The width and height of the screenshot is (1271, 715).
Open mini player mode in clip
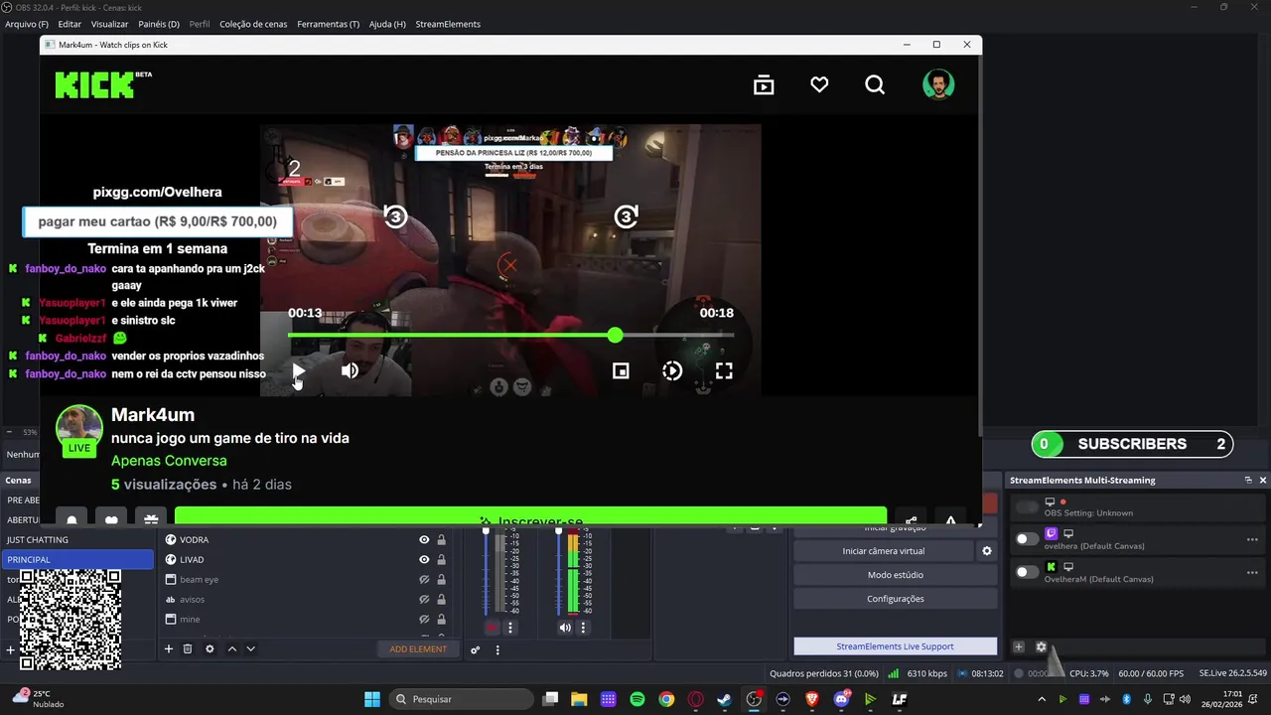click(x=621, y=370)
